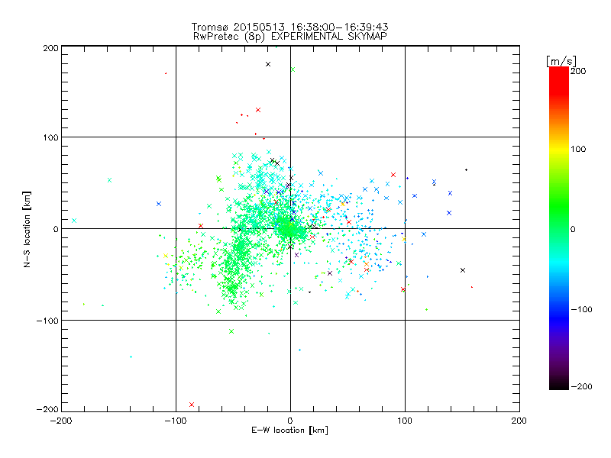Click the "-200" tick label on E-W axis
611x458 pixels.
[61, 421]
